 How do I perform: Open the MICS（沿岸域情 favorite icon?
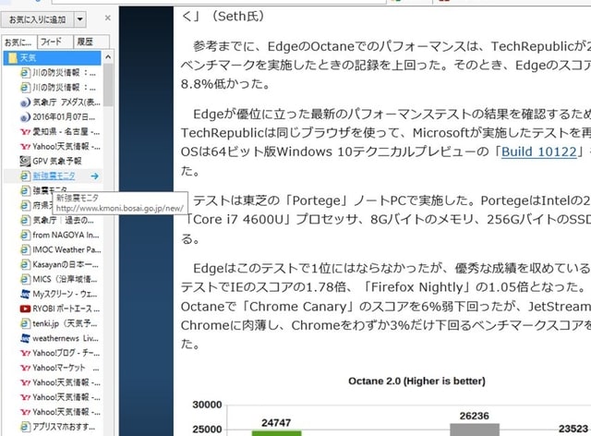tap(25, 279)
